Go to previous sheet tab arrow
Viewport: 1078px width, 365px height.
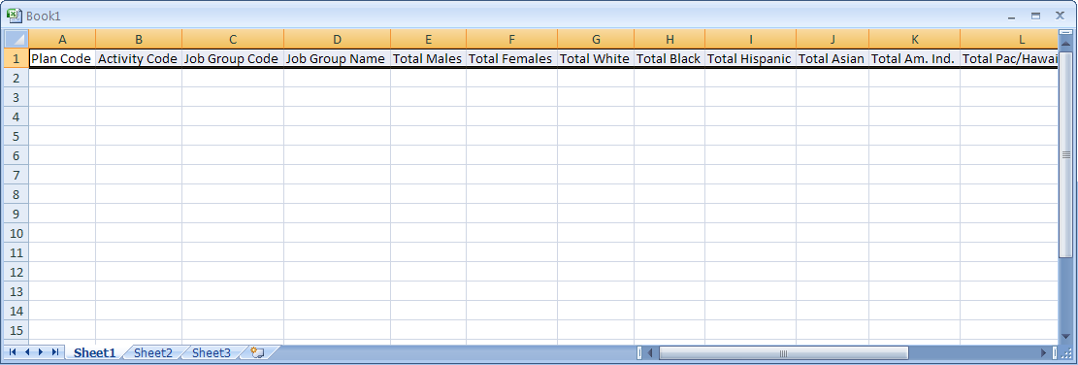pyautogui.click(x=27, y=352)
